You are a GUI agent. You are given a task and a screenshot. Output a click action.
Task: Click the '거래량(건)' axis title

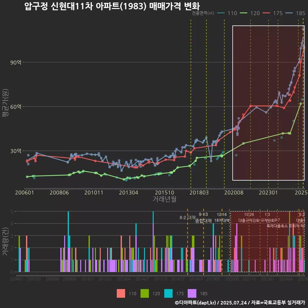click(x=5, y=242)
